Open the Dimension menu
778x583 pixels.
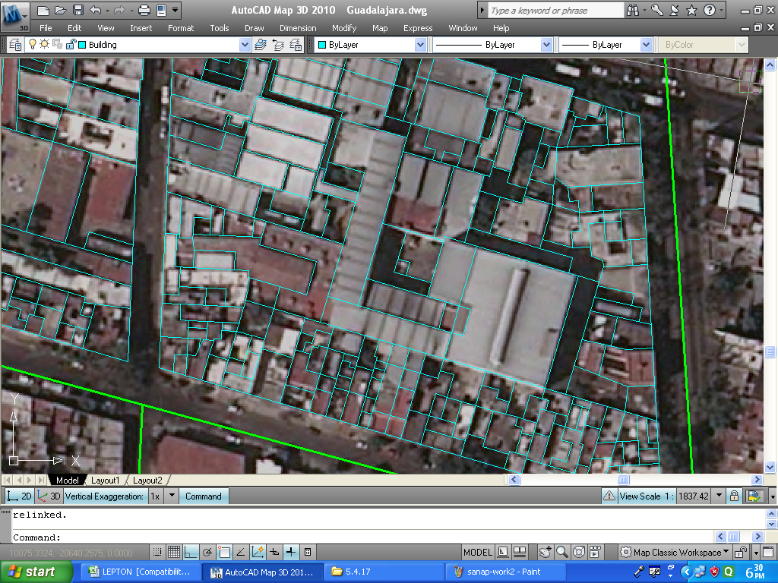click(x=298, y=28)
